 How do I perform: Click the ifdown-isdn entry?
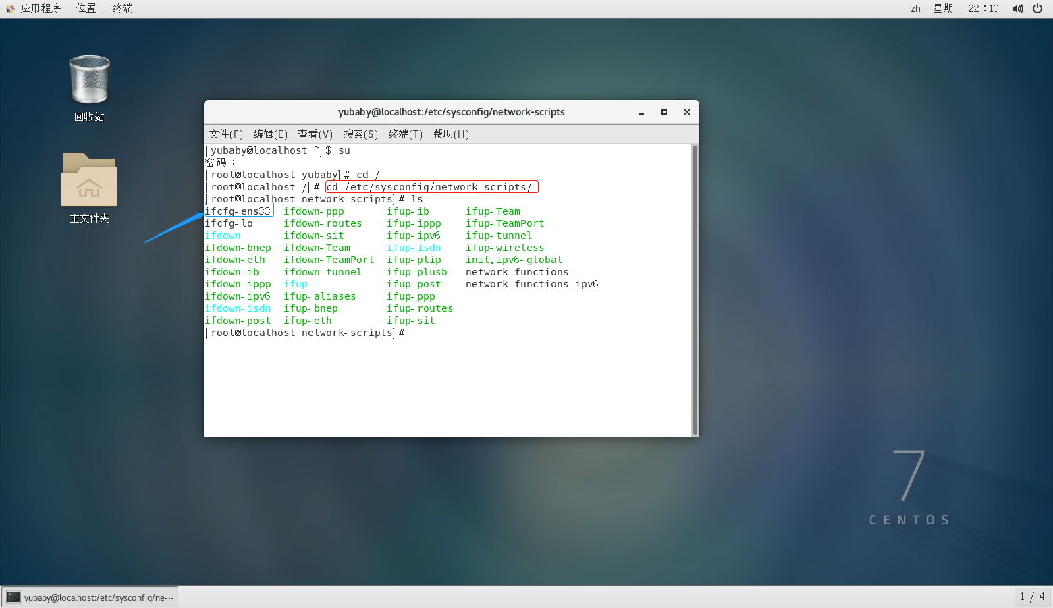pyautogui.click(x=238, y=308)
